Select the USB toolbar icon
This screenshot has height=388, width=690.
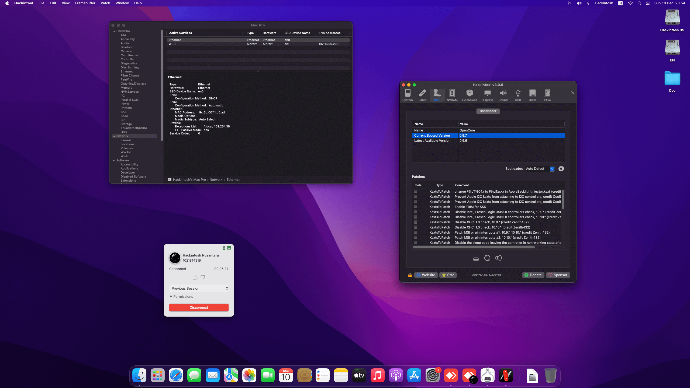pos(518,95)
